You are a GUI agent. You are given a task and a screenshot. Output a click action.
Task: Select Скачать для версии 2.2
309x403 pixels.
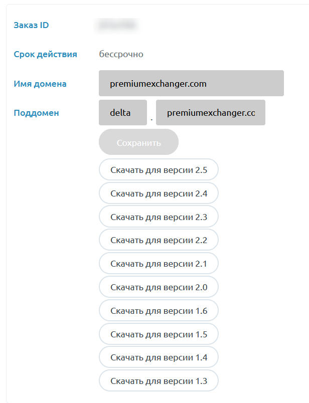pyautogui.click(x=159, y=240)
